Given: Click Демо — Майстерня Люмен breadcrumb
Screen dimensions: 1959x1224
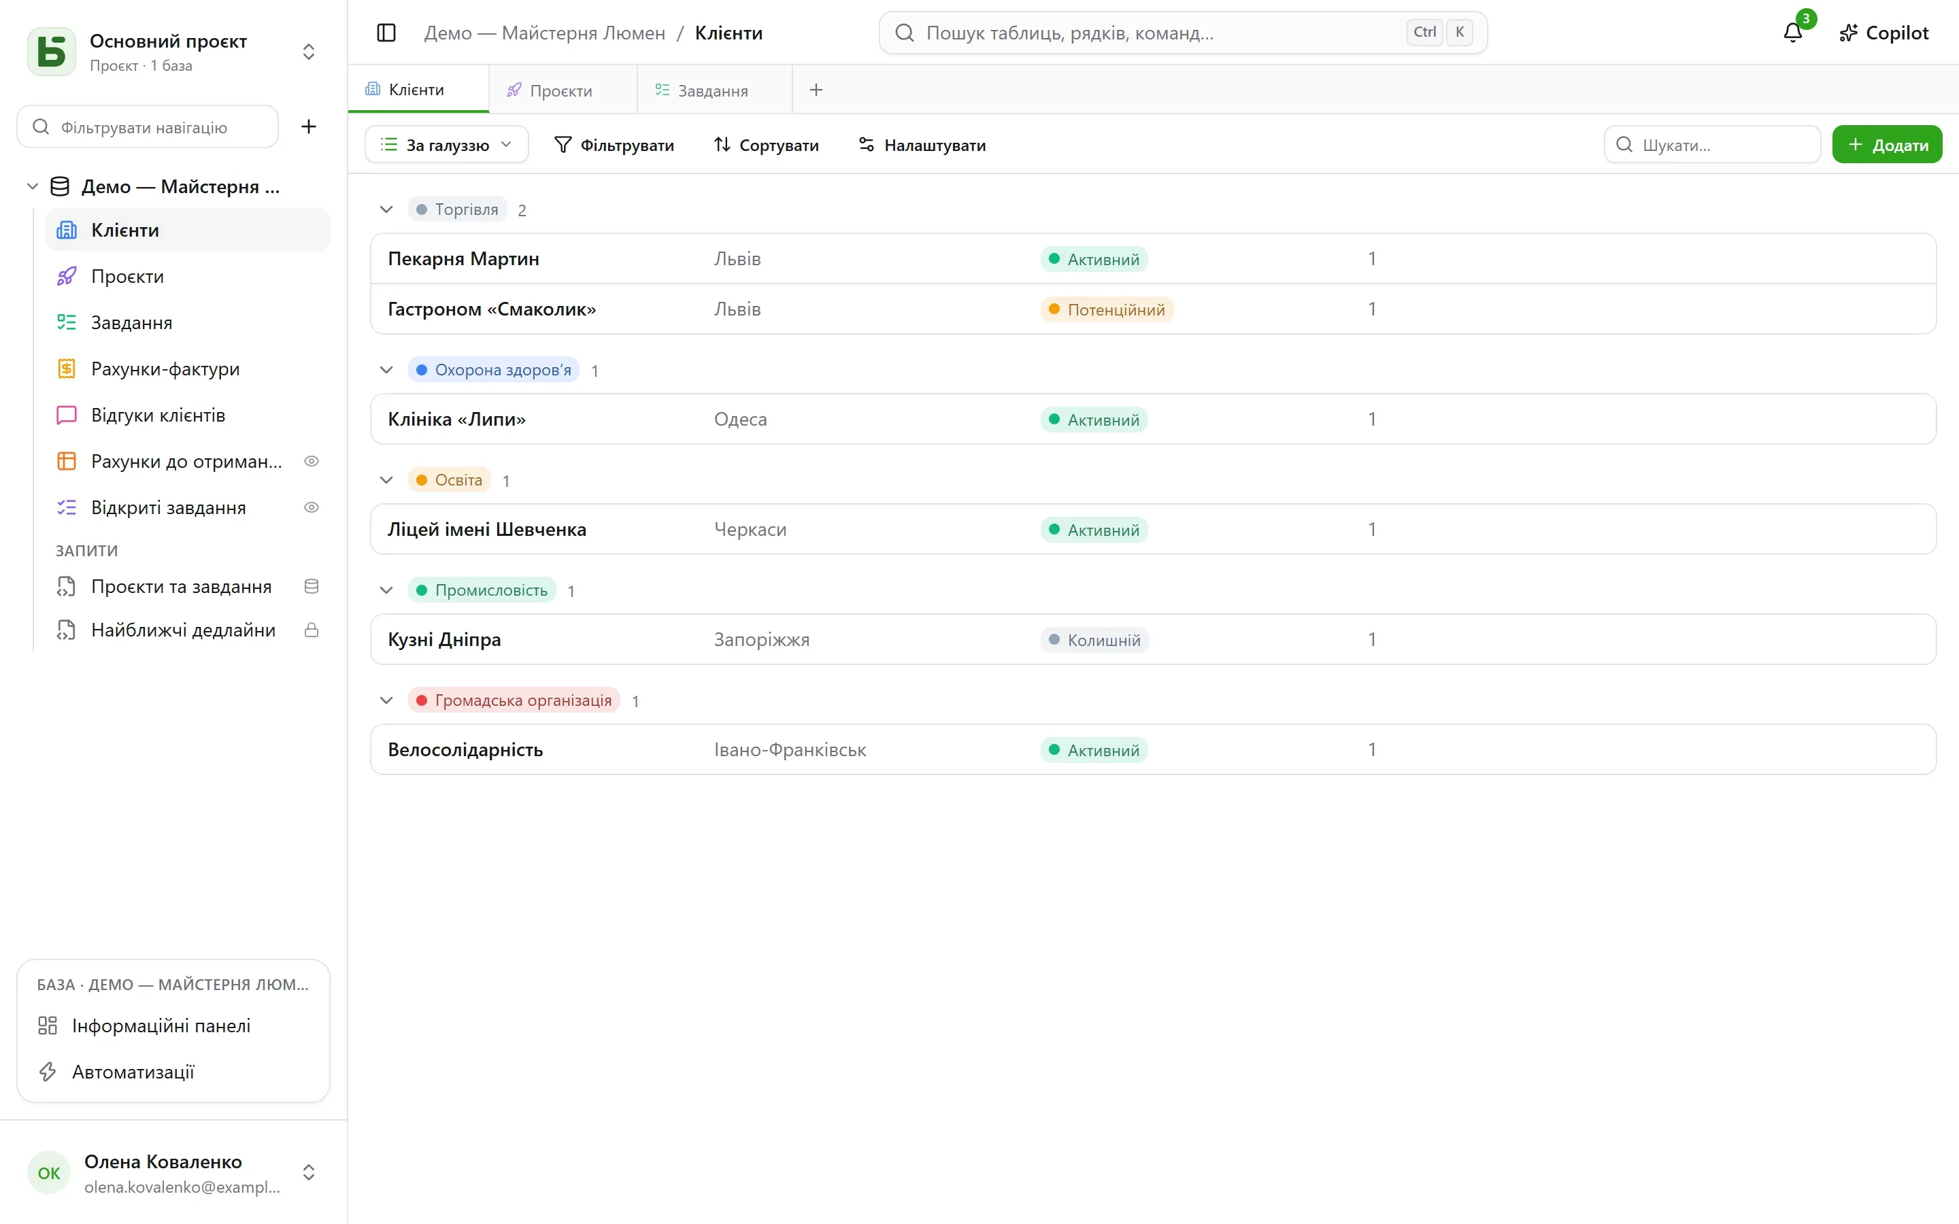Looking at the screenshot, I should point(545,33).
